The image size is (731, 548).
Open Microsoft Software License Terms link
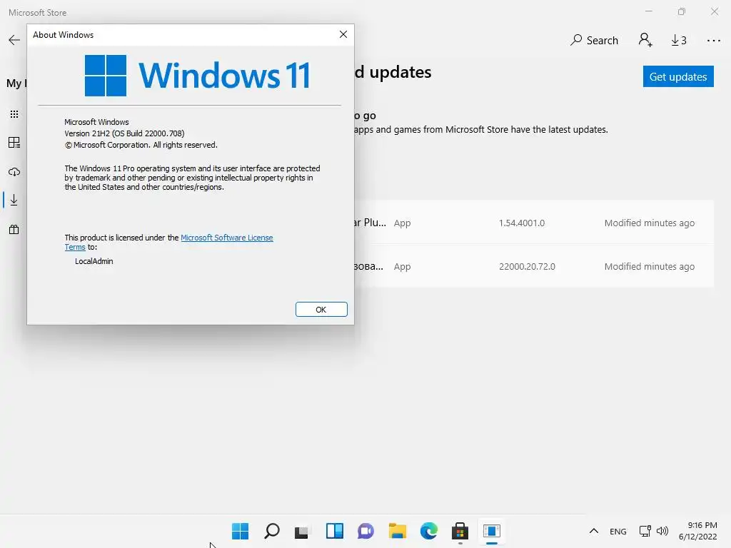[226, 238]
